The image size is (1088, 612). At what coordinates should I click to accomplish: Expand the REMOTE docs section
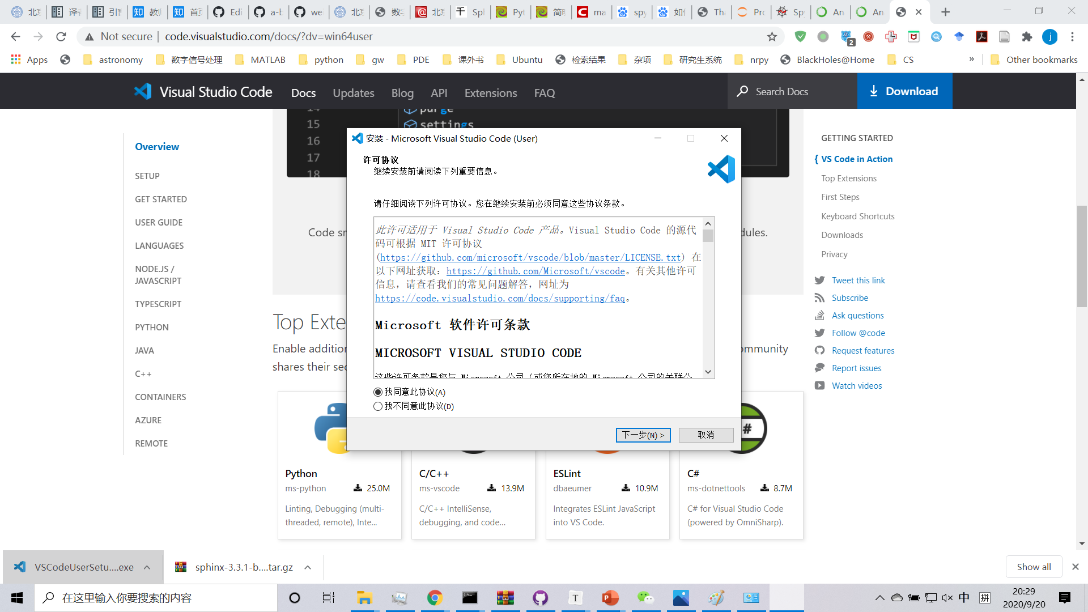(x=151, y=444)
